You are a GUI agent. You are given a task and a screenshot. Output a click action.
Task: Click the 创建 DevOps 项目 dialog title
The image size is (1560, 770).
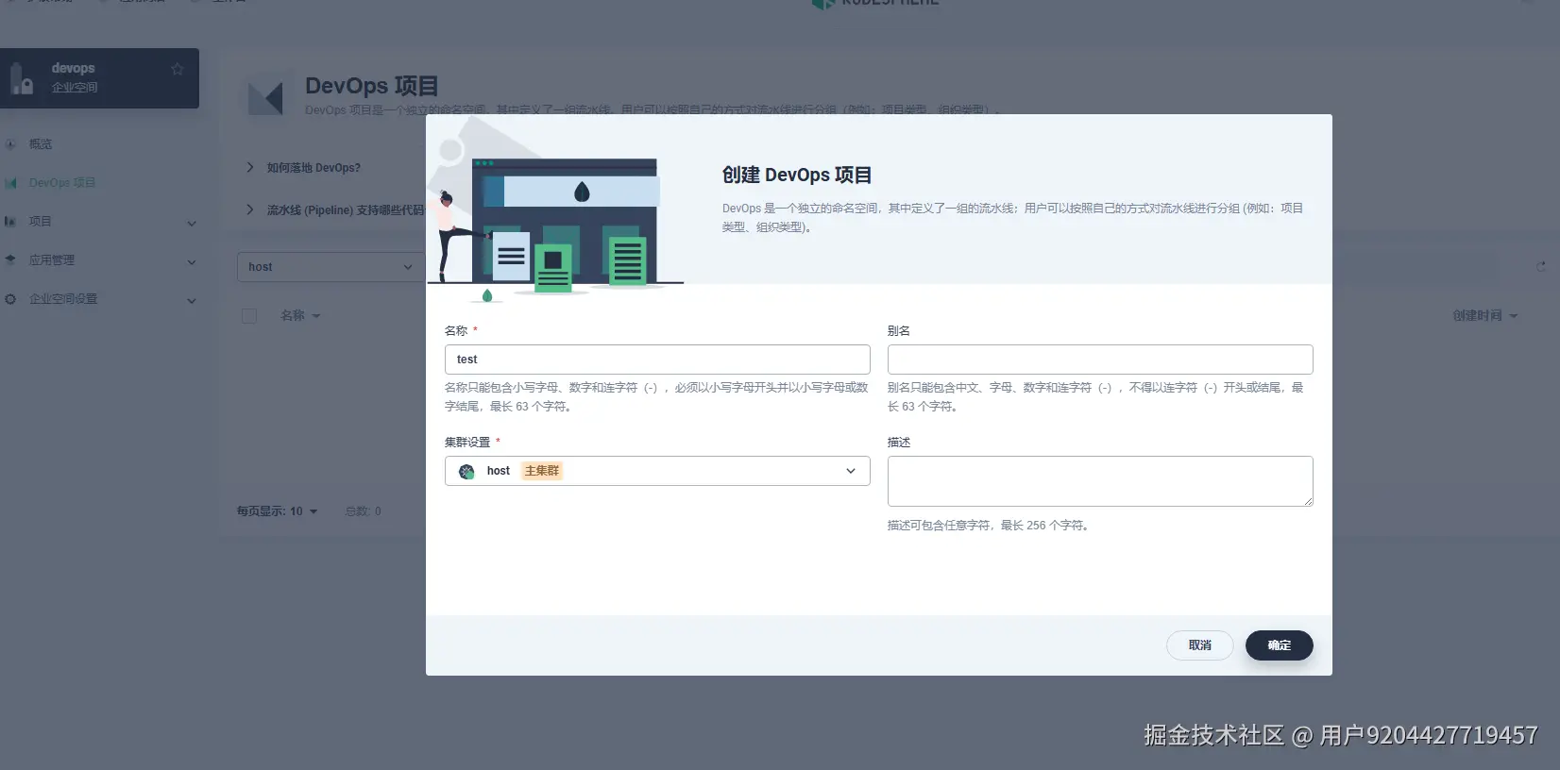coord(797,175)
